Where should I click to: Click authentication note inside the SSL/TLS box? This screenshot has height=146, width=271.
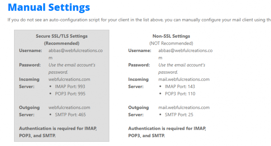point(58,132)
